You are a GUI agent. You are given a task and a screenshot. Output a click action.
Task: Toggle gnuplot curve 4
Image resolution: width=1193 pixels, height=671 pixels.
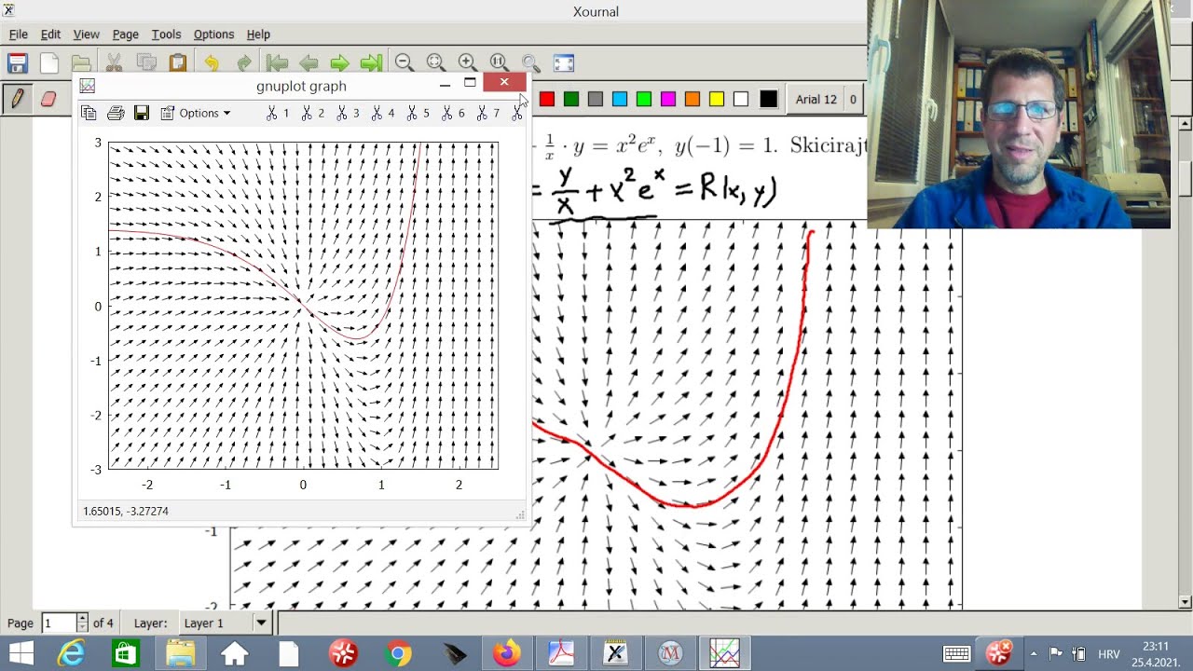tap(383, 113)
